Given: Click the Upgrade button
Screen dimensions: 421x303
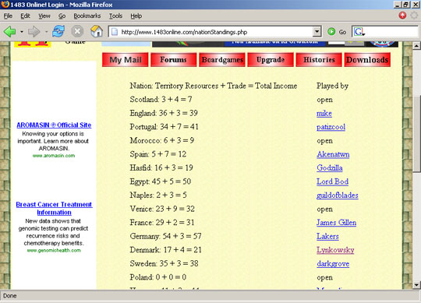Looking at the screenshot, I should pos(271,59).
